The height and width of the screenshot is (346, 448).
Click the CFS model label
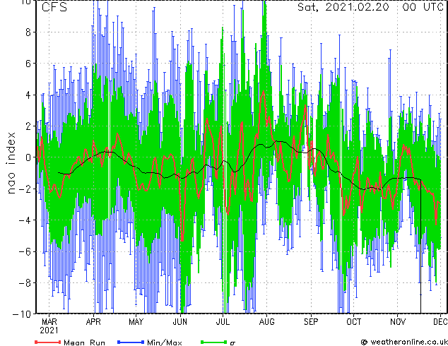click(54, 7)
